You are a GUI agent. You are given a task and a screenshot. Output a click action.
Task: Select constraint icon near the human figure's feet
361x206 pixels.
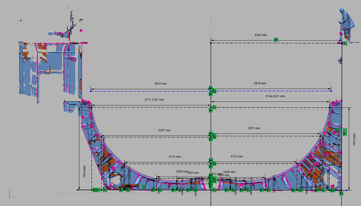345,43
